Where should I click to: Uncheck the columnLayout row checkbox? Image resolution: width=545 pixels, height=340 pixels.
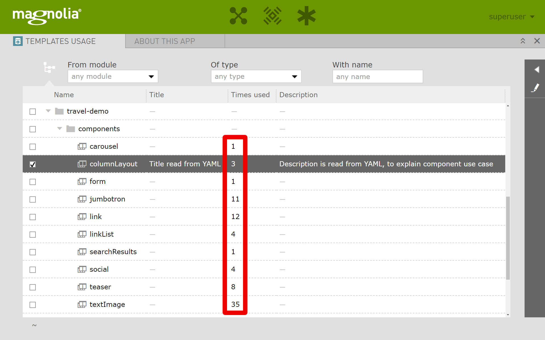coord(33,164)
